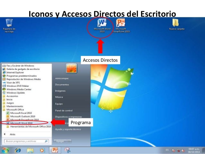Image resolution: width=205 pixels, height=154 pixels.
Task: Click the Microsoft Word 2010 icon in Start menu
Action: click(8, 123)
